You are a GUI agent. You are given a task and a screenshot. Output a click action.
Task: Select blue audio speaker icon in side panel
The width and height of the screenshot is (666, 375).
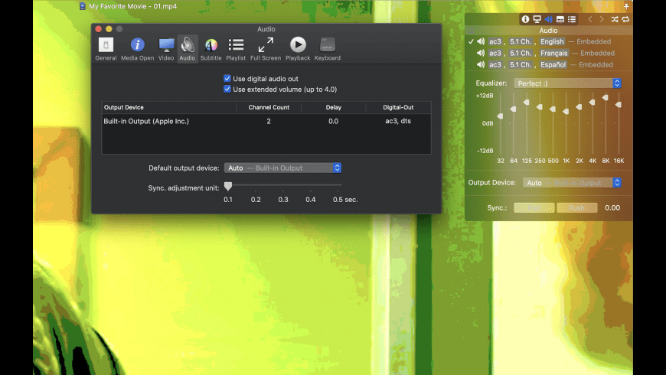(x=548, y=19)
